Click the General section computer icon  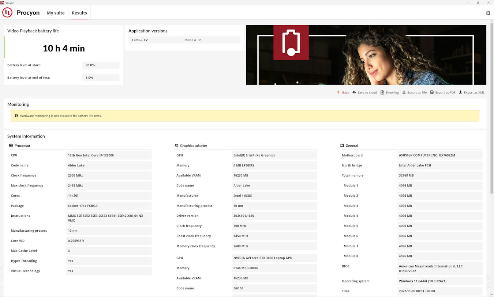click(342, 146)
